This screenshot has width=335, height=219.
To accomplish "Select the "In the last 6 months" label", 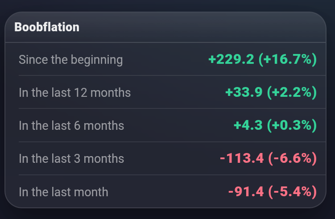I will (71, 126).
